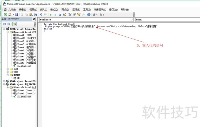Click View Code icon in project panel
The height and width of the screenshot is (127, 200).
(4, 24)
